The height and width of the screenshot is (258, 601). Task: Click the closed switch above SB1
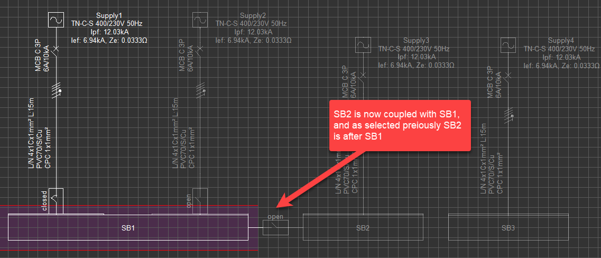(x=56, y=201)
